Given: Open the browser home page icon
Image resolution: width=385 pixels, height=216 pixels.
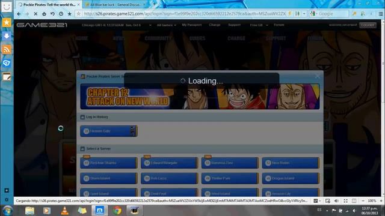Looking at the screenshot, I should pos(44,14).
